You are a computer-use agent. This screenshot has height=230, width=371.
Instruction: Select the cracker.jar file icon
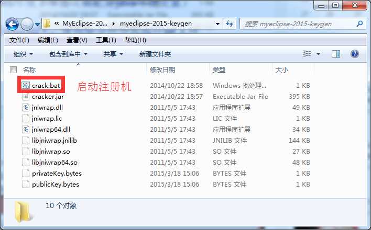tap(26, 96)
